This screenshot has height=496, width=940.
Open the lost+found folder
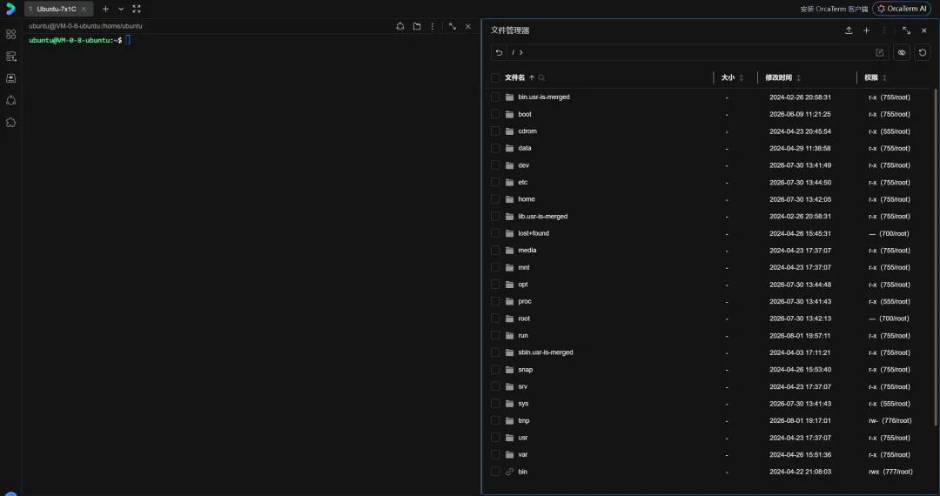pos(534,233)
